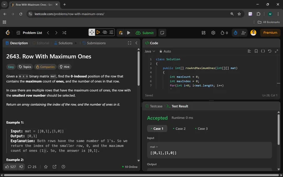Switch to the Solutions tab
This screenshot has height=177, width=283.
point(63,43)
